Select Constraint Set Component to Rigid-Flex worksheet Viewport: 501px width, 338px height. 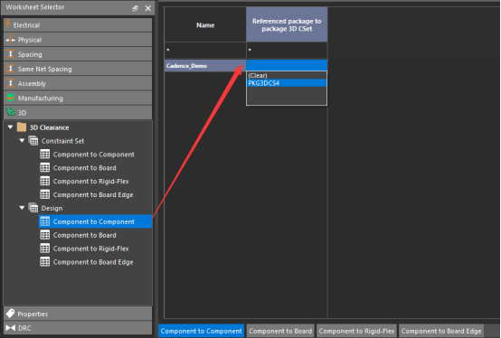pyautogui.click(x=90, y=182)
